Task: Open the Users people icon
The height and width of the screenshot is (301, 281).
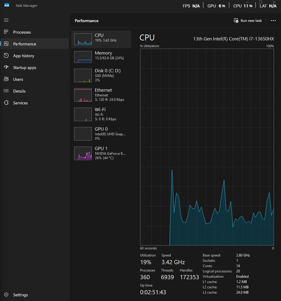Action: 6,79
